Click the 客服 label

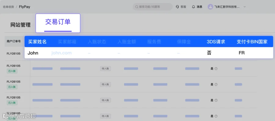click(183, 7)
